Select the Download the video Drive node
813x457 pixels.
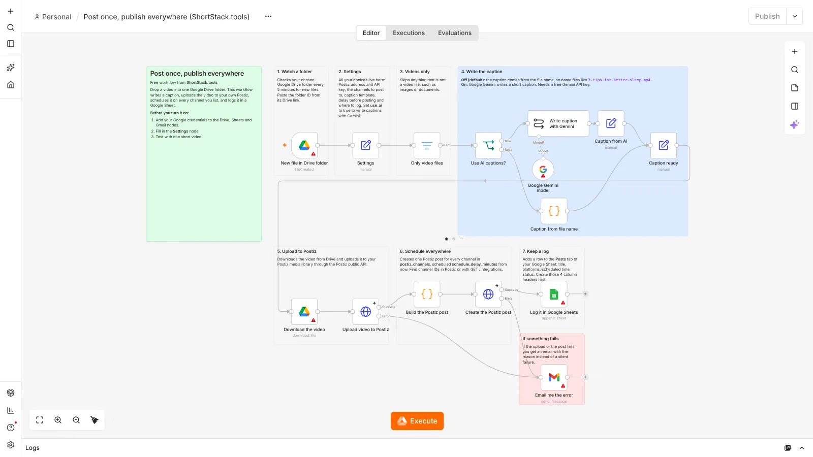click(x=304, y=312)
